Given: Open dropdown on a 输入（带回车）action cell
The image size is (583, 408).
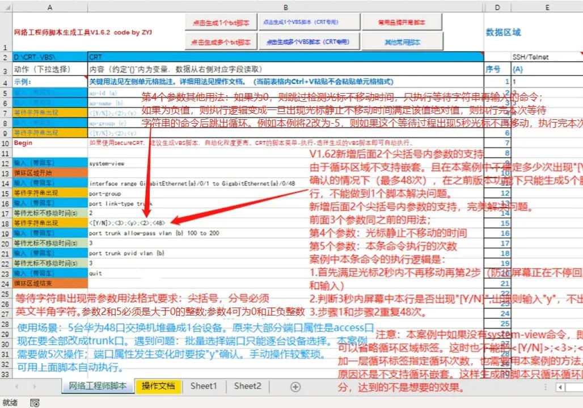Looking at the screenshot, I should click(49, 163).
